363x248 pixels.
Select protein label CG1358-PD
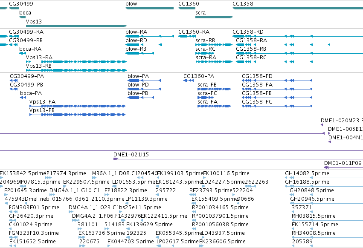(x=257, y=76)
